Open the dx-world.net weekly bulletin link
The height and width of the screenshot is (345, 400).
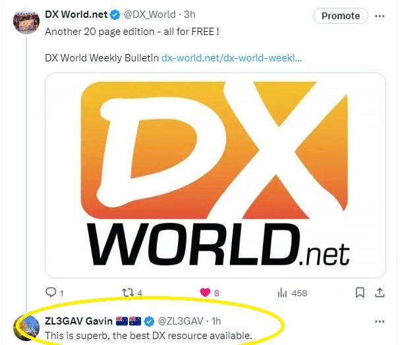tap(232, 58)
